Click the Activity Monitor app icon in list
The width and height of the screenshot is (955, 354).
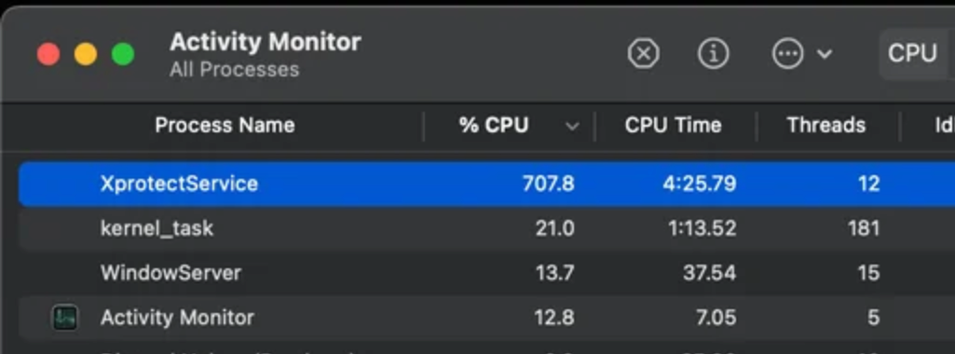coord(64,318)
